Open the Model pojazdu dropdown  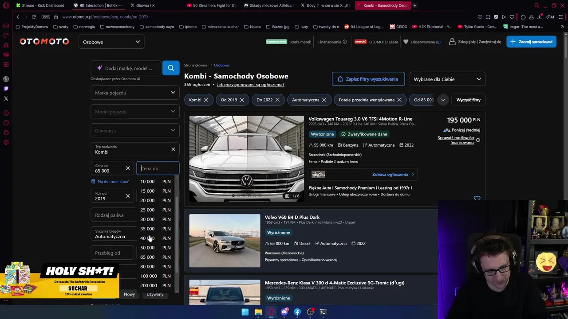pyautogui.click(x=135, y=112)
